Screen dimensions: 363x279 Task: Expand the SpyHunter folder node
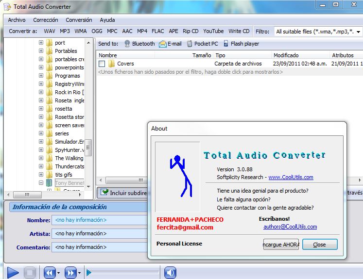pyautogui.click(x=41, y=150)
